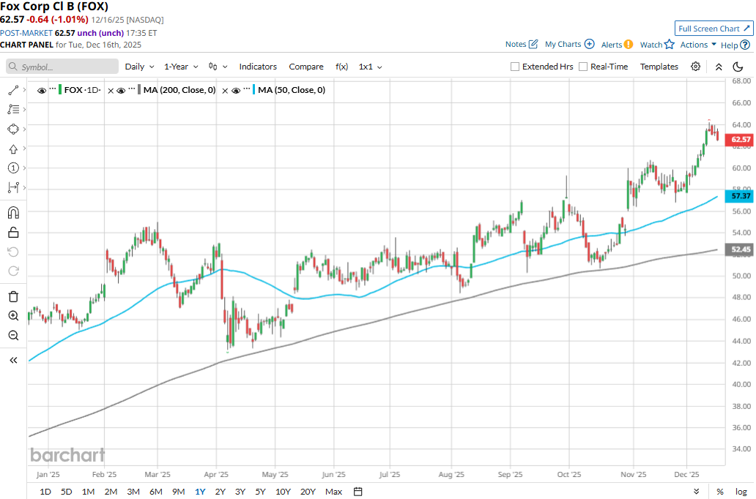756x499 pixels.
Task: Activate the magnet snap tool
Action: click(x=13, y=213)
